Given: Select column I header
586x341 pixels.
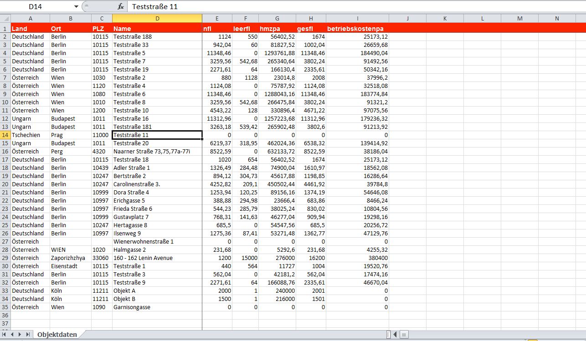Looking at the screenshot, I should pos(357,19).
